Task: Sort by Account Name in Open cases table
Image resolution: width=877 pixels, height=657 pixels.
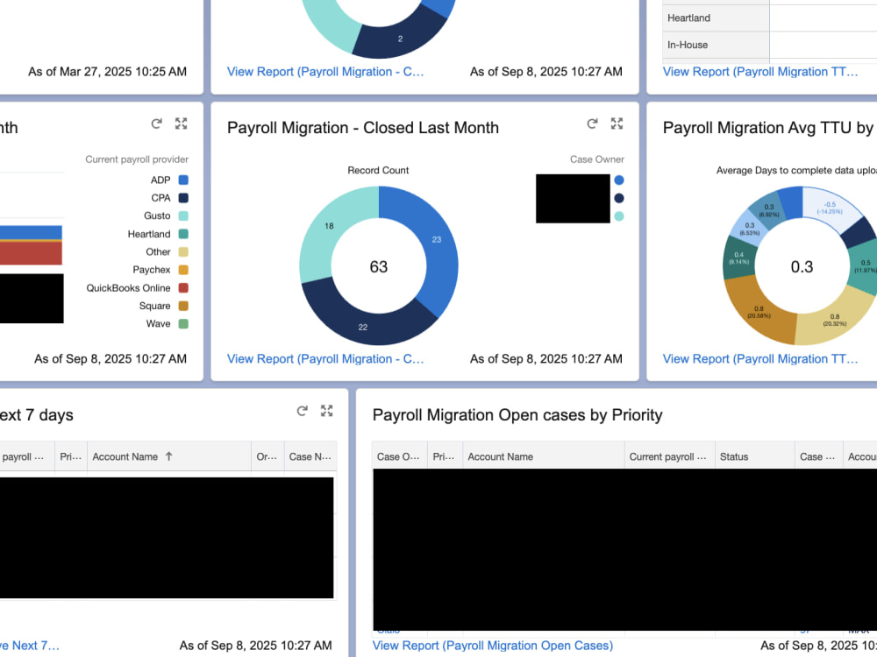Action: tap(544, 456)
